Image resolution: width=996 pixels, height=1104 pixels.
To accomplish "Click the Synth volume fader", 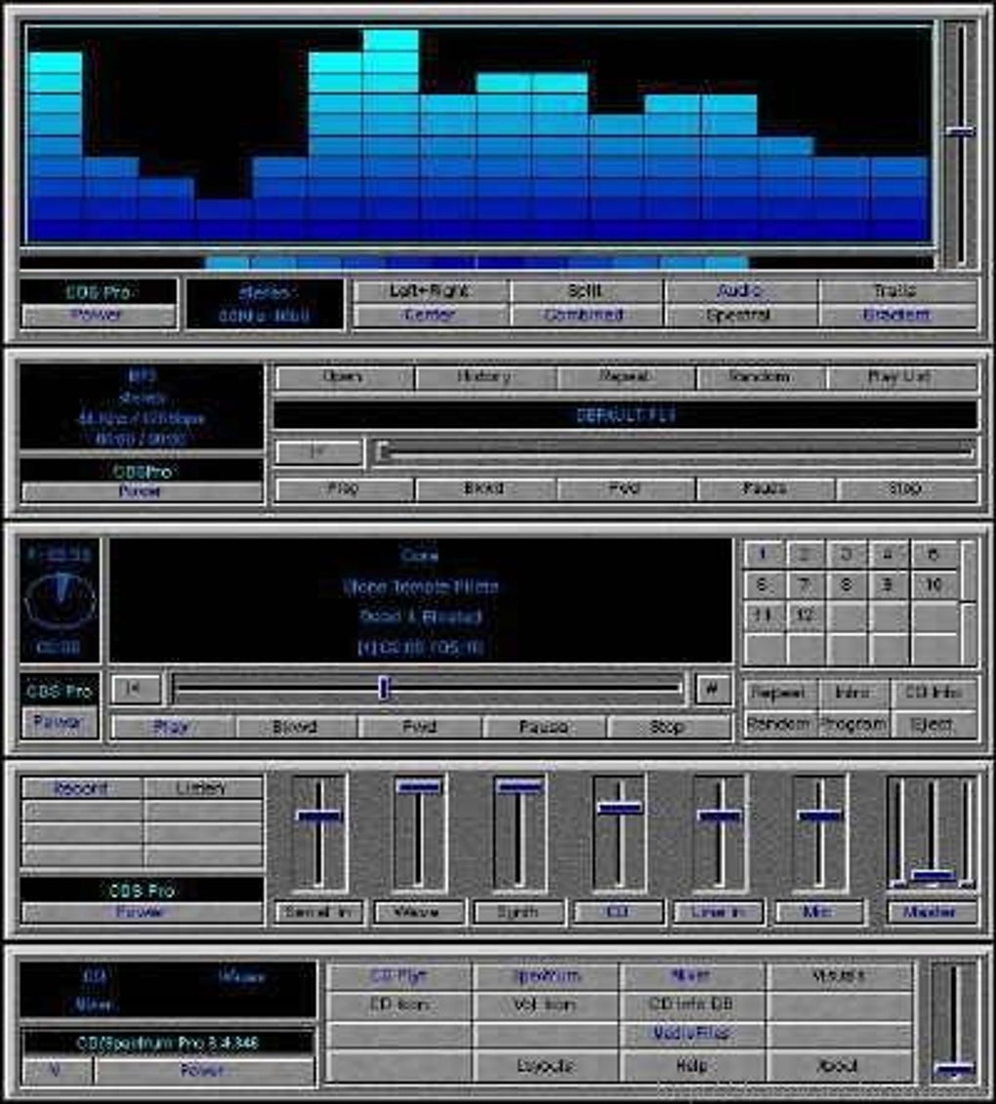I will point(519,833).
